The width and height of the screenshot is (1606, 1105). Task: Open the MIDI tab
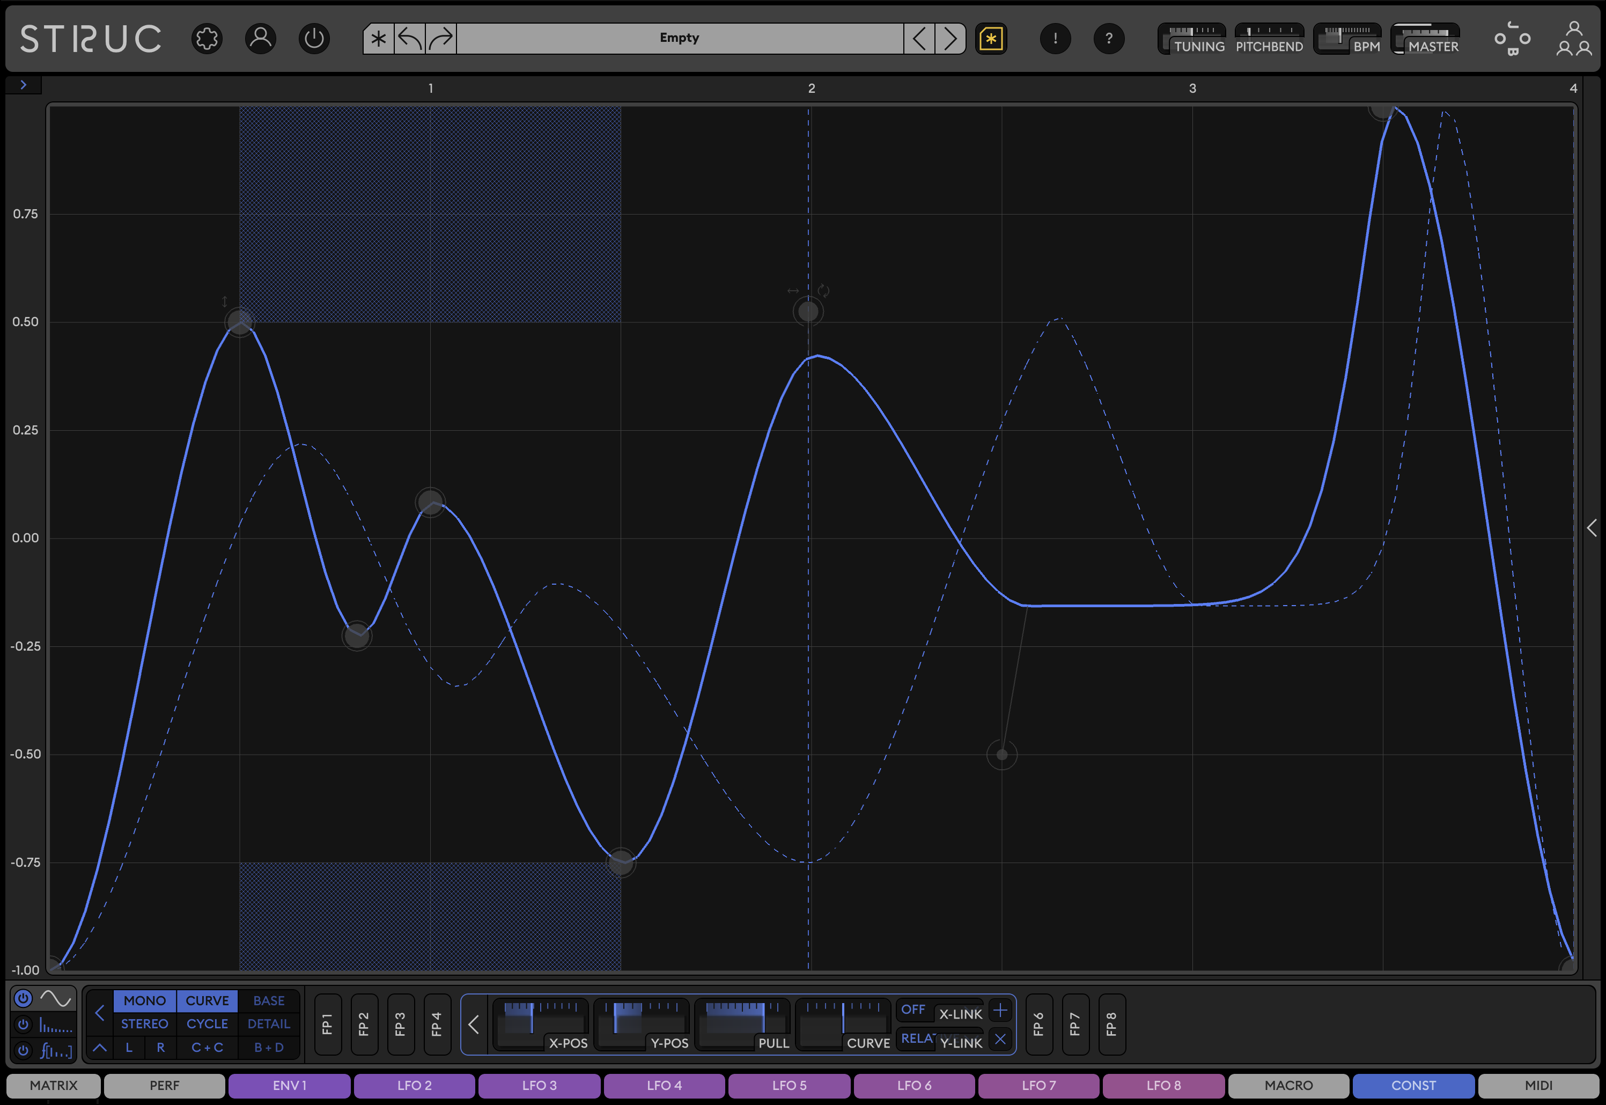tap(1538, 1086)
